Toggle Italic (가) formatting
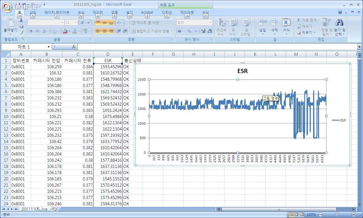The image size is (363, 218). click(x=37, y=31)
